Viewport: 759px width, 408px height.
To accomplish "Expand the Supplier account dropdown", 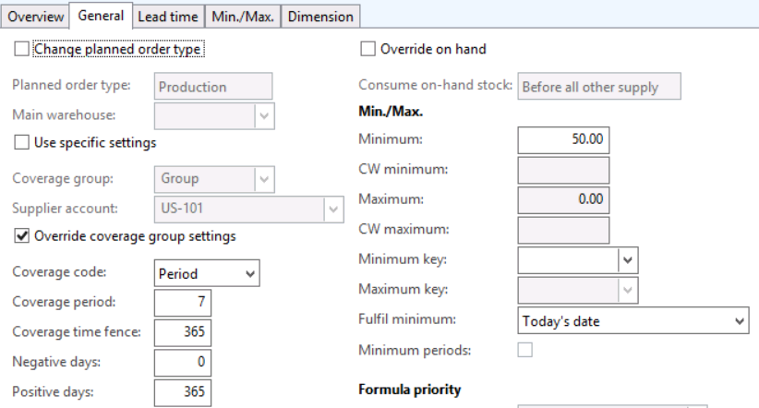I will coord(333,210).
